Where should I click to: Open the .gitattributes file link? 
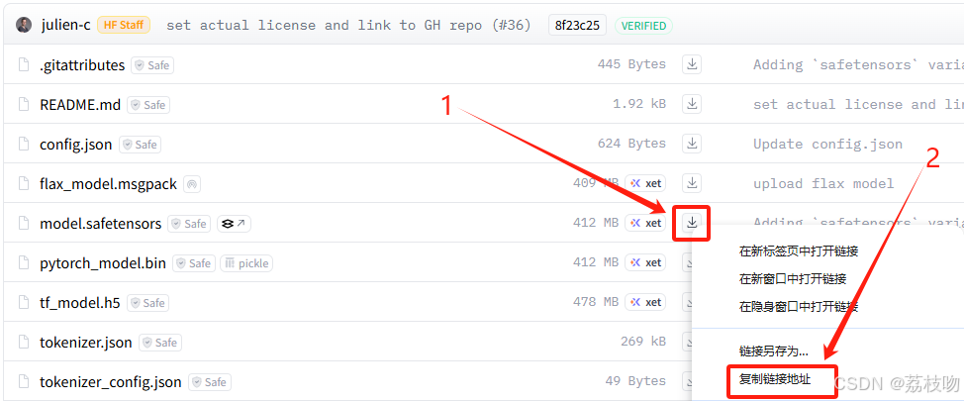82,65
